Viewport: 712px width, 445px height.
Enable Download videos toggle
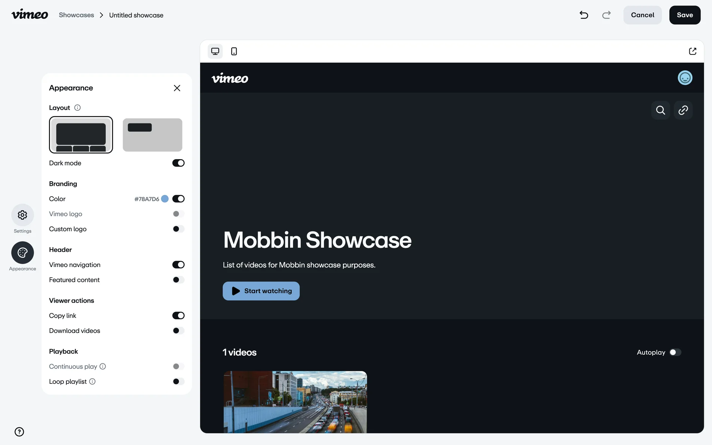(x=178, y=330)
